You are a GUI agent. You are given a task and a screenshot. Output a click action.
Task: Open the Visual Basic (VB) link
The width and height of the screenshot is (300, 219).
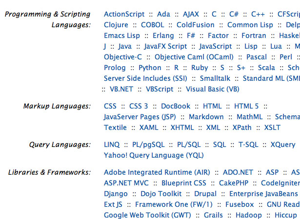[213, 89]
